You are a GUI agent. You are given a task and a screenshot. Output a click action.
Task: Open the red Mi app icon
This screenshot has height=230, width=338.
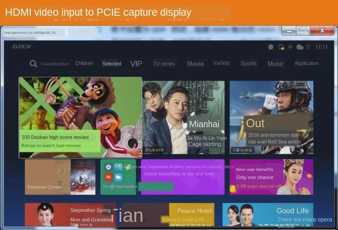pyautogui.click(x=108, y=177)
